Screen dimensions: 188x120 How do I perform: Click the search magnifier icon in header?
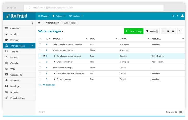[x=173, y=16]
